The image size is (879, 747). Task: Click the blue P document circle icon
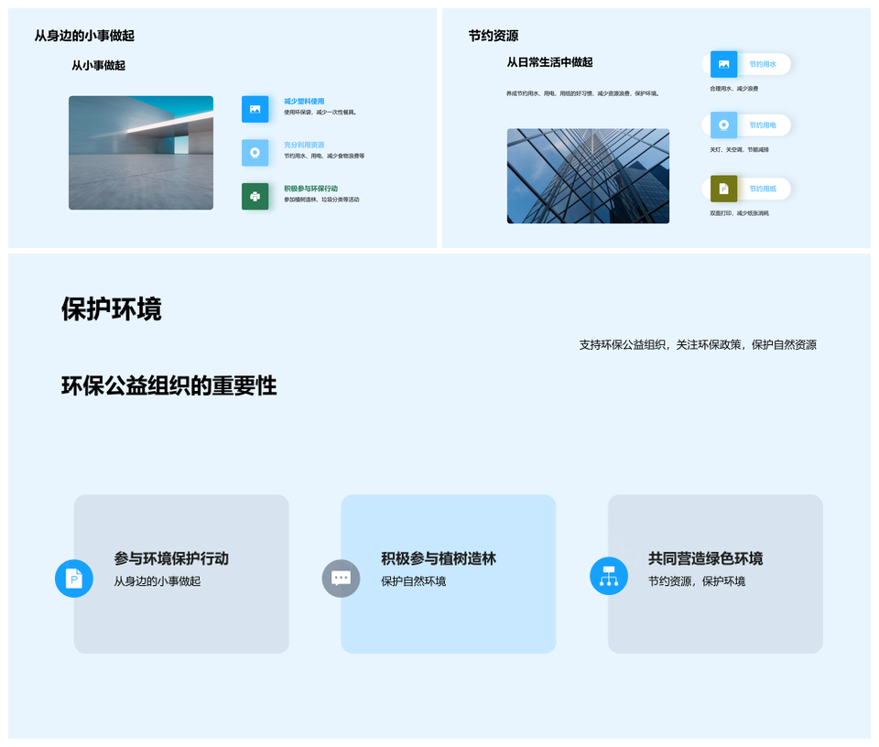click(x=74, y=579)
